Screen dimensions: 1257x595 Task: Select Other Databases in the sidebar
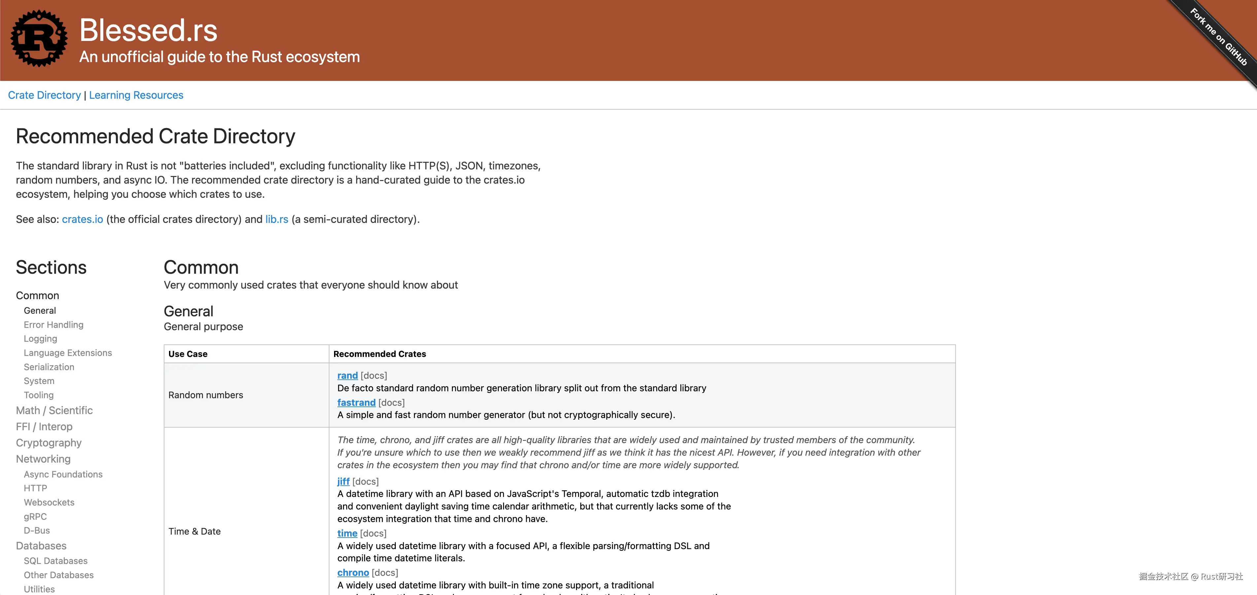(58, 575)
